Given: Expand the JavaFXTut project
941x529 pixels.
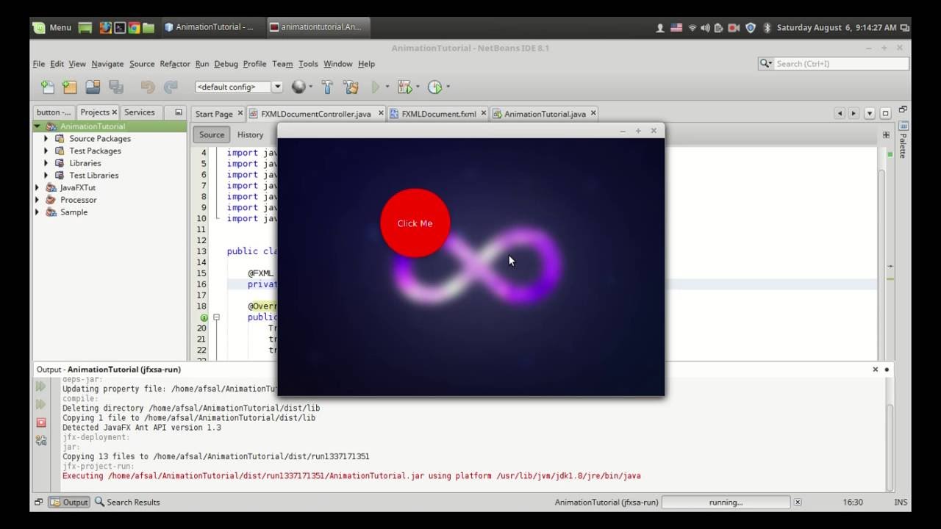Looking at the screenshot, I should pyautogui.click(x=37, y=187).
